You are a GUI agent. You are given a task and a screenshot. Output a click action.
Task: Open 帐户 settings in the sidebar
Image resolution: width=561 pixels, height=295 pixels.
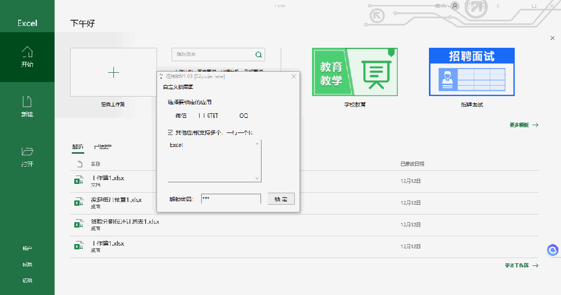click(27, 248)
